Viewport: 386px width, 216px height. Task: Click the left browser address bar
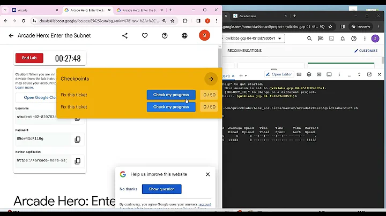tap(99, 21)
